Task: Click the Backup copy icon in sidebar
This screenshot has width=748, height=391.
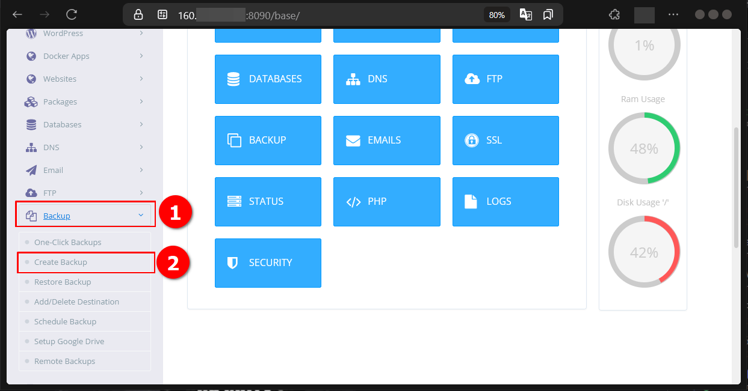Action: pyautogui.click(x=31, y=216)
